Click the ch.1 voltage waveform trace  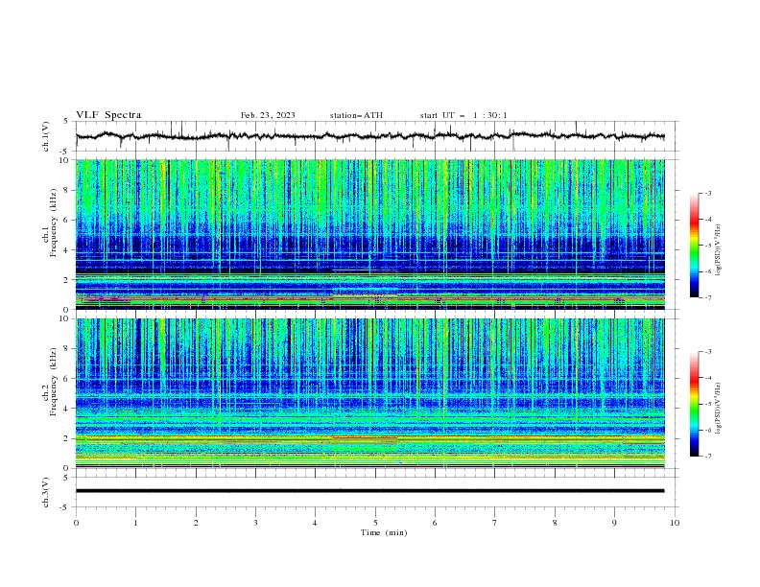click(x=370, y=136)
